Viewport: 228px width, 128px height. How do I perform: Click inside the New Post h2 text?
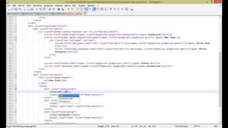(x=55, y=80)
